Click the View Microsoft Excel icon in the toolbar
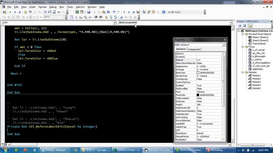Viewport: 273px width, 153px height. [77, 12]
